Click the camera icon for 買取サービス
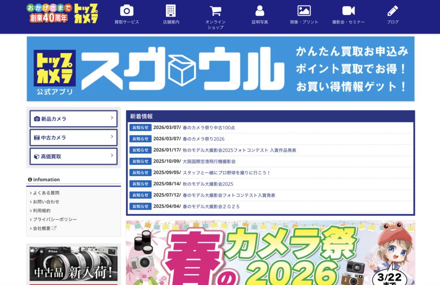 (x=127, y=11)
